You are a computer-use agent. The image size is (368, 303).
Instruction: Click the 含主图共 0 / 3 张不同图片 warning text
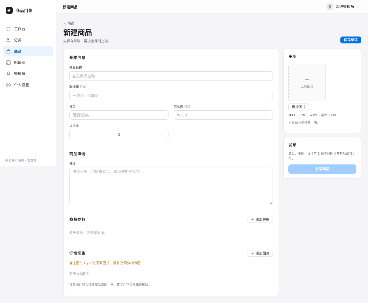click(105, 263)
